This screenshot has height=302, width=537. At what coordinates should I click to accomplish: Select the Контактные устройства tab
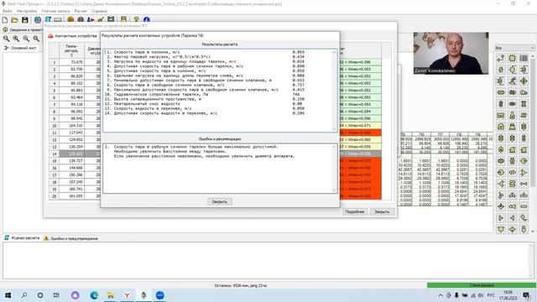pyautogui.click(x=73, y=36)
